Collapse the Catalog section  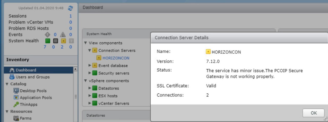(7, 84)
